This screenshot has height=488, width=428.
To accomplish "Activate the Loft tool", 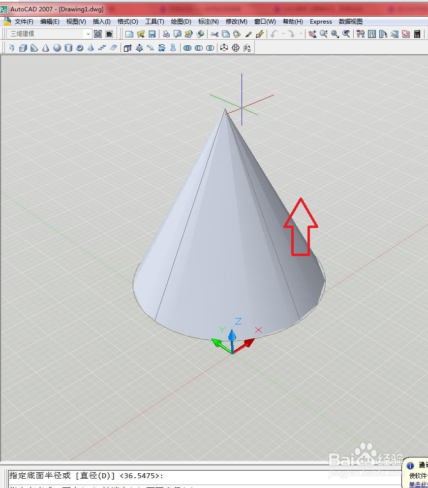I will click(x=173, y=48).
